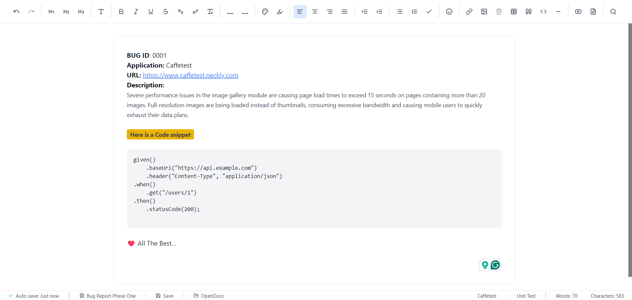
Task: Click the Unit Test status bar label
Action: 526,296
